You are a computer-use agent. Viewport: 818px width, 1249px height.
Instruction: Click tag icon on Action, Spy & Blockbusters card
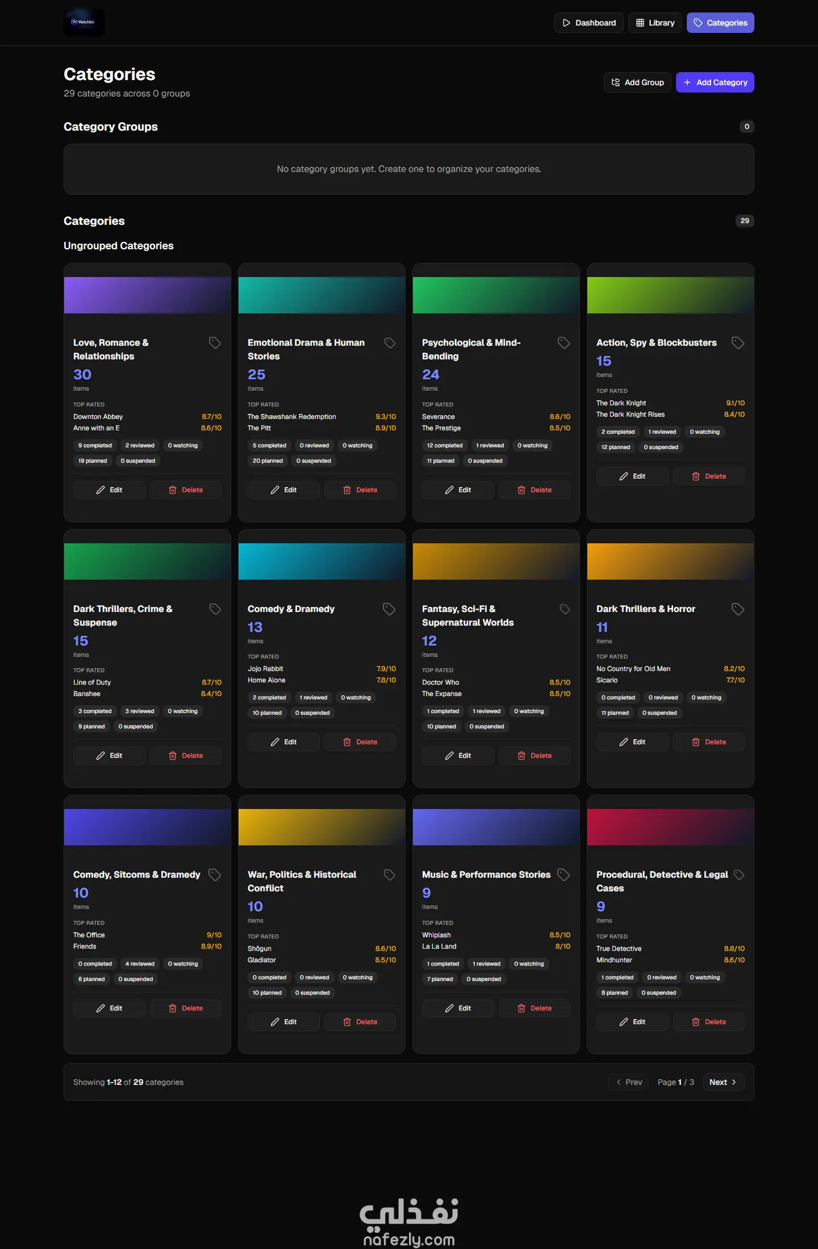(737, 343)
